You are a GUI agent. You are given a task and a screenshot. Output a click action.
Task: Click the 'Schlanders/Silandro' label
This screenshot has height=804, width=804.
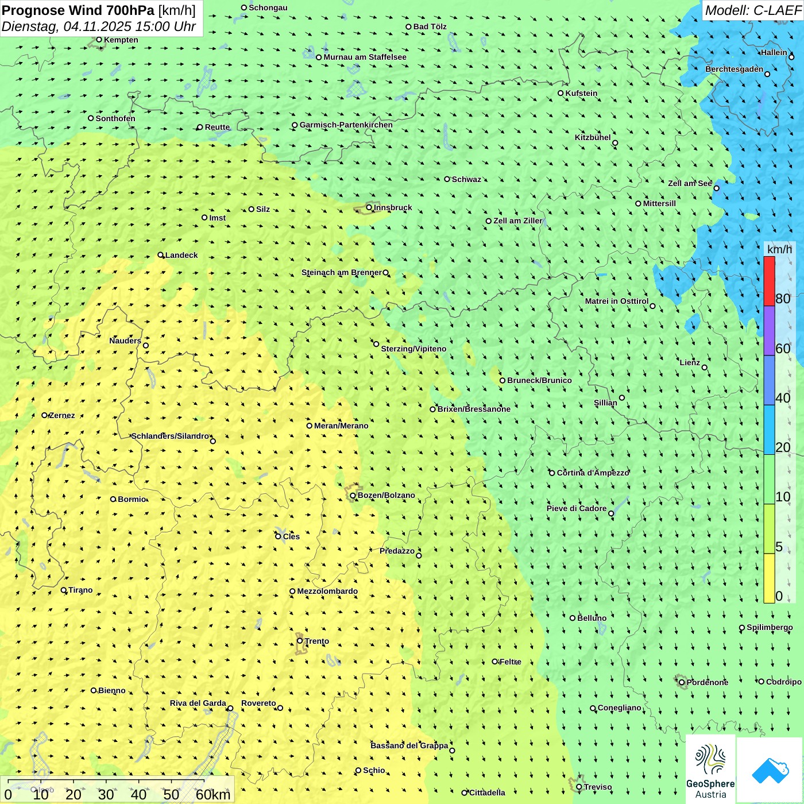coord(170,436)
